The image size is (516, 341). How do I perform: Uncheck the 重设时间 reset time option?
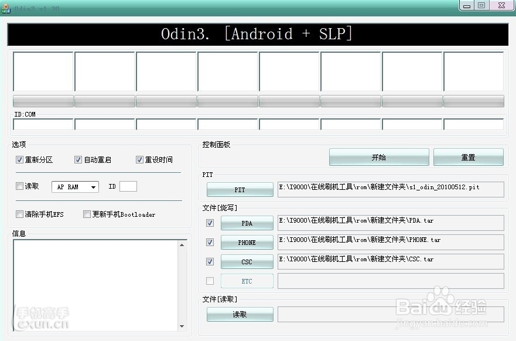[x=139, y=159]
